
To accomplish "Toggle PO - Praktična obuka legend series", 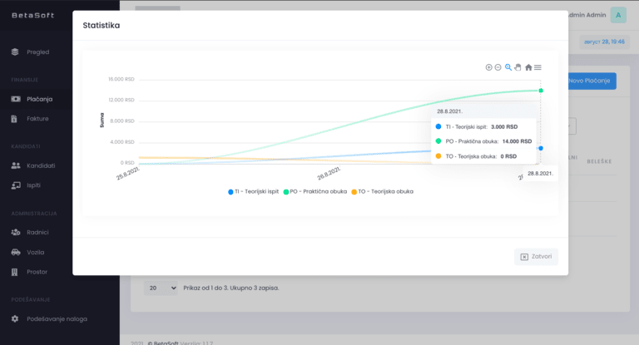I will coord(316,191).
